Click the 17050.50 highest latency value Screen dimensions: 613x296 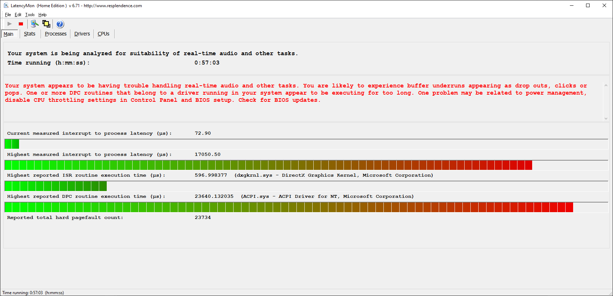click(208, 154)
